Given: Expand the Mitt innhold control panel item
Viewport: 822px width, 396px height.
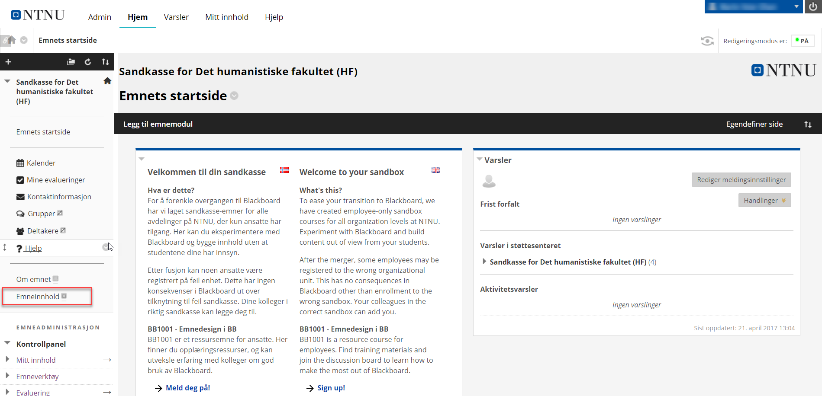Looking at the screenshot, I should point(7,359).
